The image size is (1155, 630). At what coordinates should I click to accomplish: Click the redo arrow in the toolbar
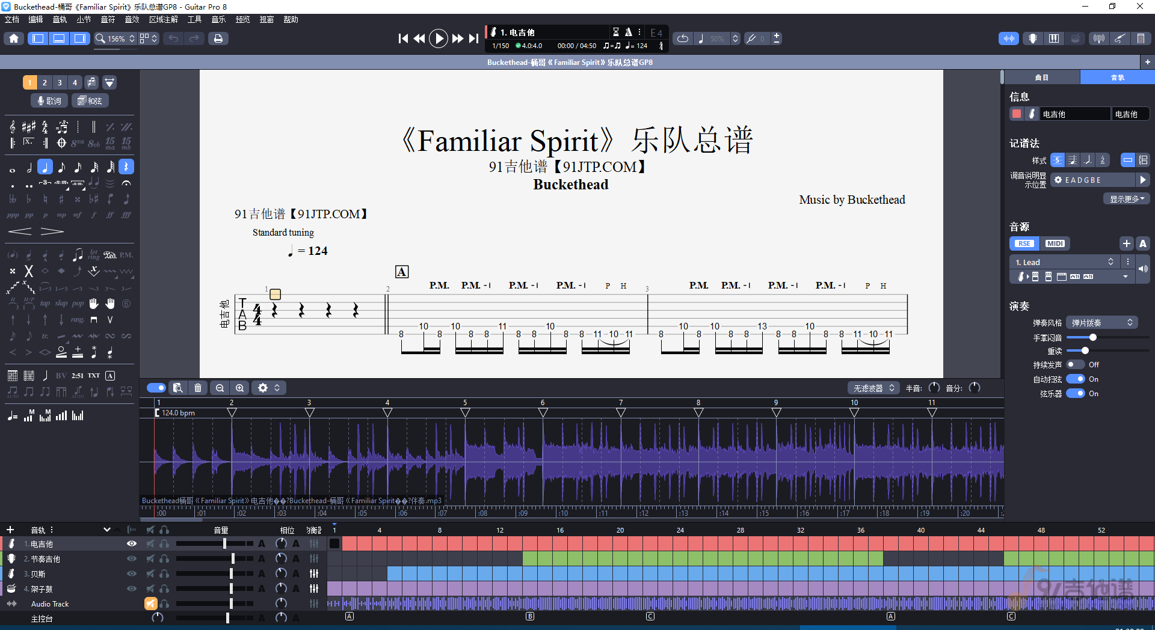tap(194, 38)
